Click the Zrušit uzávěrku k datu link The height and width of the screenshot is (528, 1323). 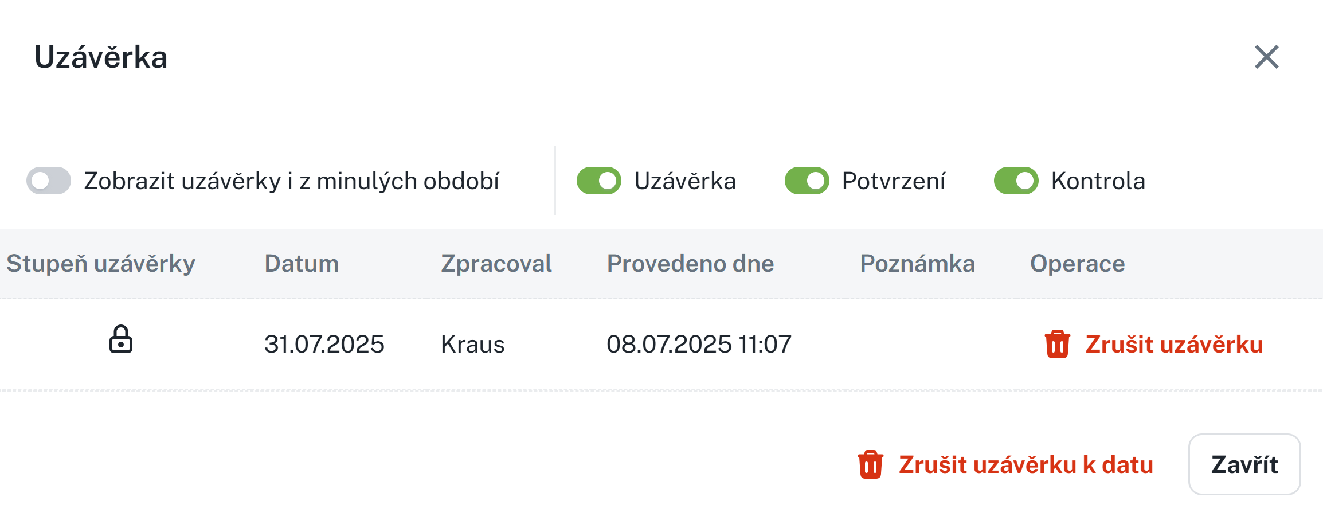click(1025, 465)
